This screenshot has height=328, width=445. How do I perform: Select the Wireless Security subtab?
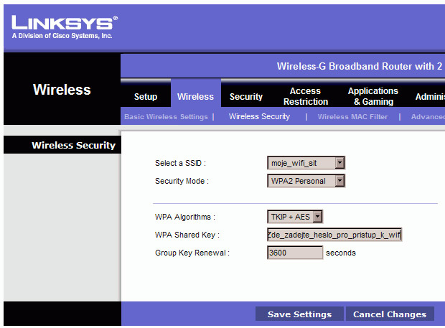click(259, 116)
